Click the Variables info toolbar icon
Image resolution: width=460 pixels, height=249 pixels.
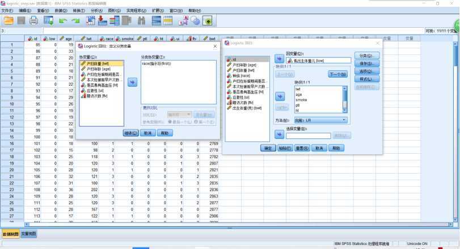115,20
